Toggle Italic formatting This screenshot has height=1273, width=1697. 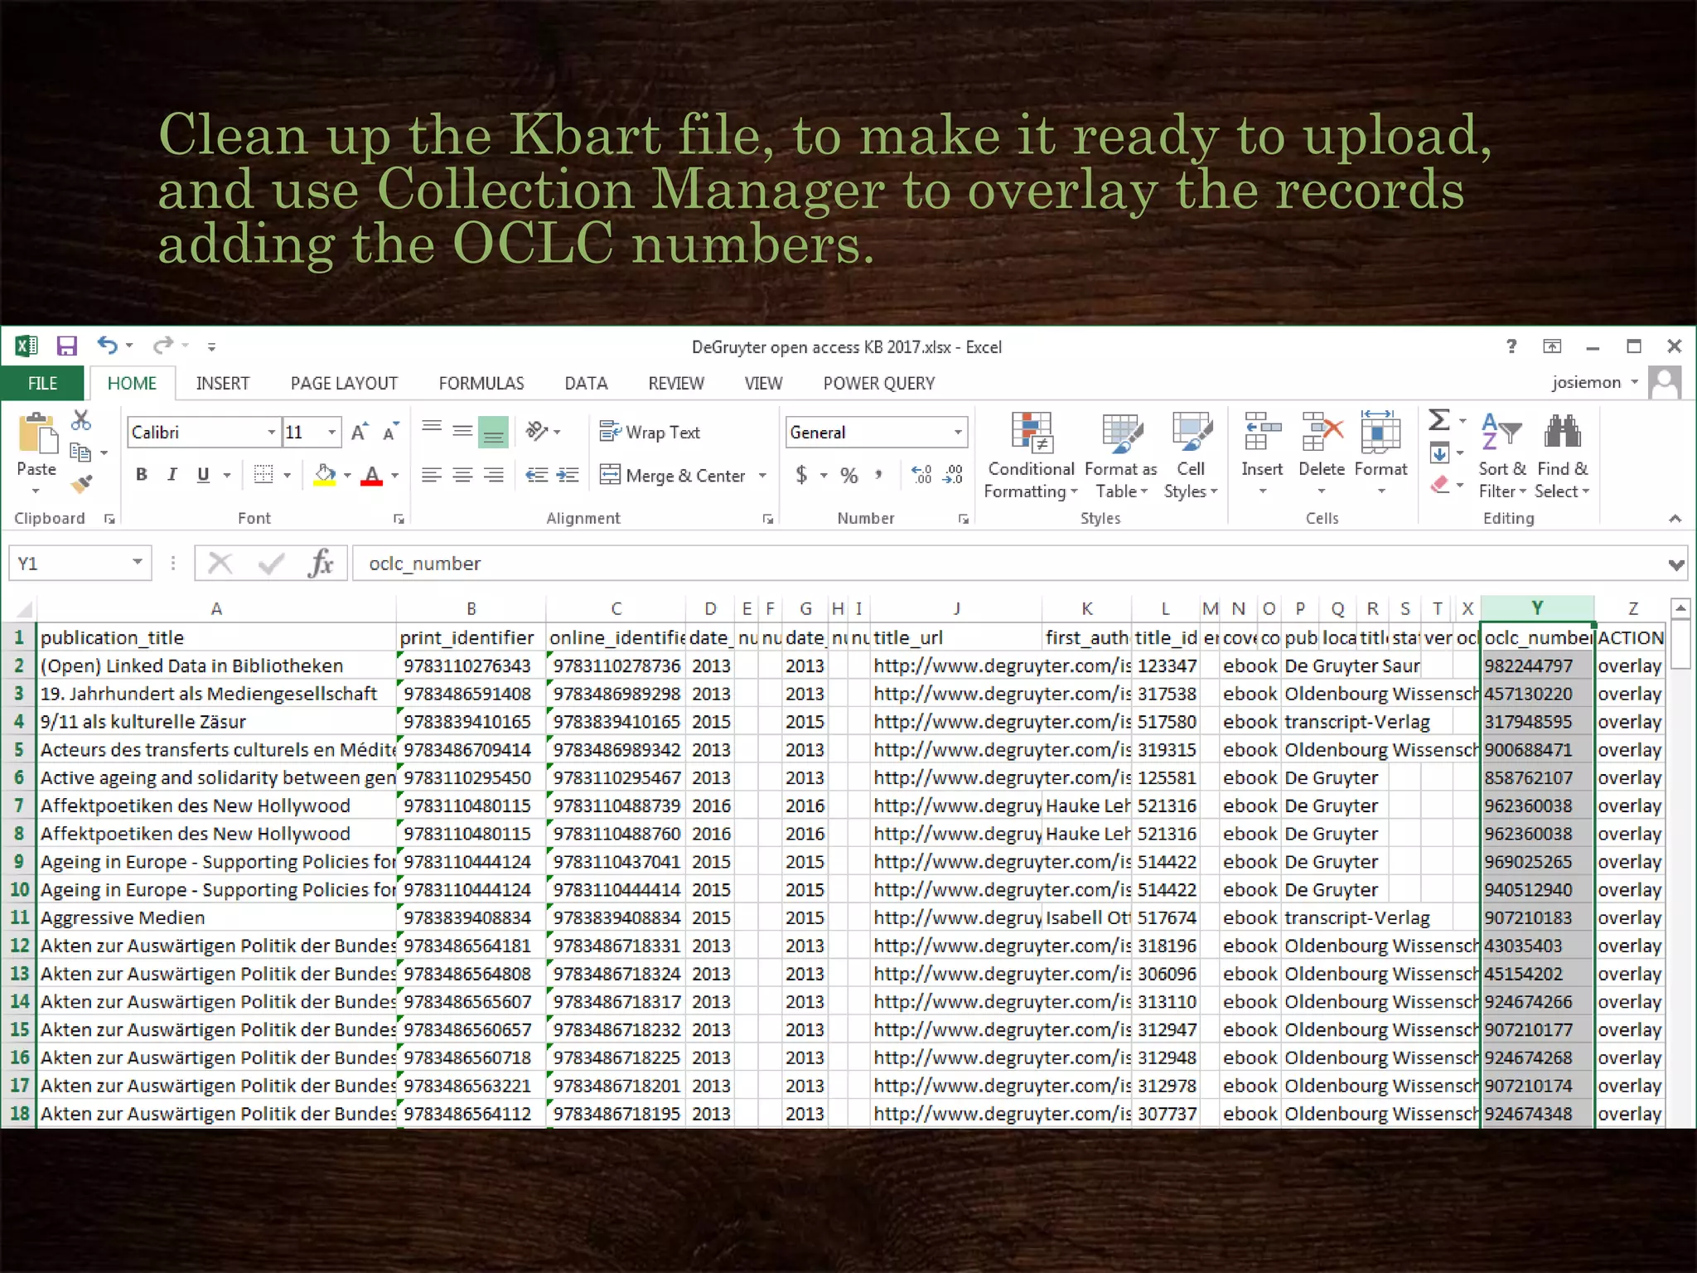click(x=172, y=475)
